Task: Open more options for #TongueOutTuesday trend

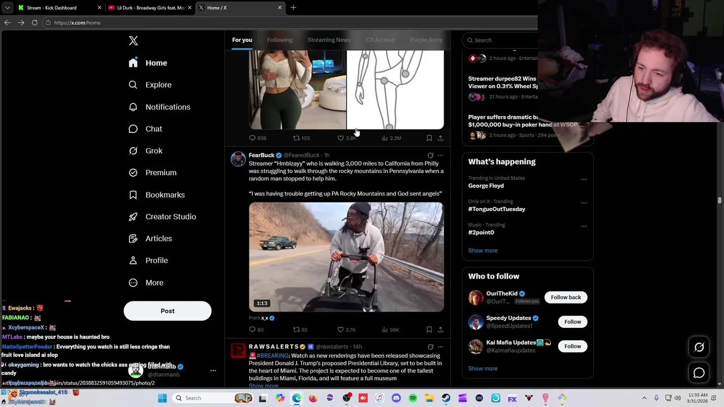Action: tap(584, 203)
